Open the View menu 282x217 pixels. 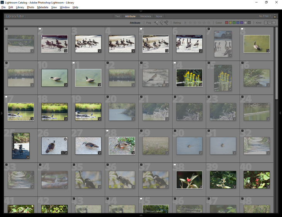pos(54,7)
